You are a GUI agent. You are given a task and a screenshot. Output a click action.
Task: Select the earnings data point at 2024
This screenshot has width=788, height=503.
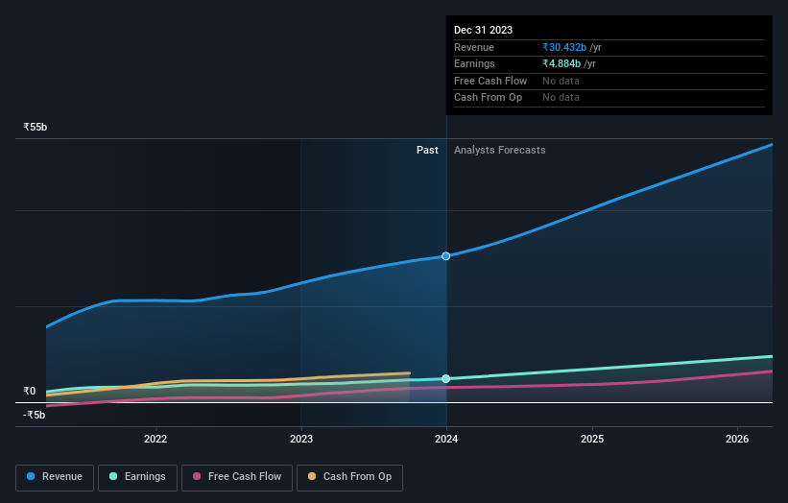445,378
